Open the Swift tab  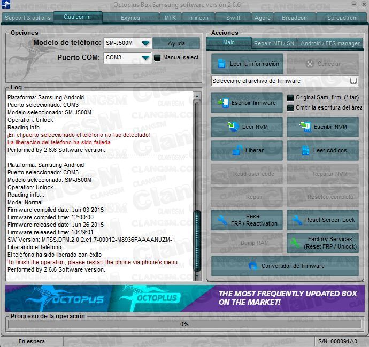(x=233, y=18)
